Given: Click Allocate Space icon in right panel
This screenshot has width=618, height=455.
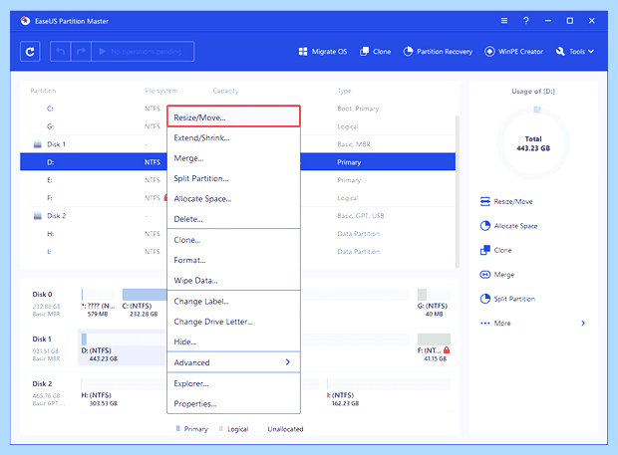Looking at the screenshot, I should [x=485, y=226].
